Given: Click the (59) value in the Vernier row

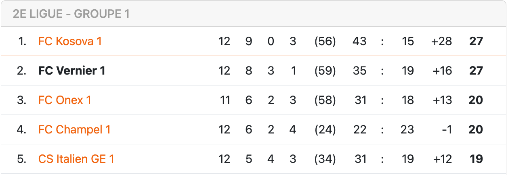Looking at the screenshot, I should [x=325, y=71].
